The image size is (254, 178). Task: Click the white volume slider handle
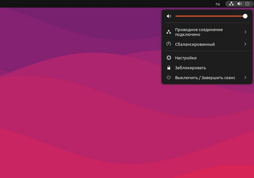click(245, 16)
